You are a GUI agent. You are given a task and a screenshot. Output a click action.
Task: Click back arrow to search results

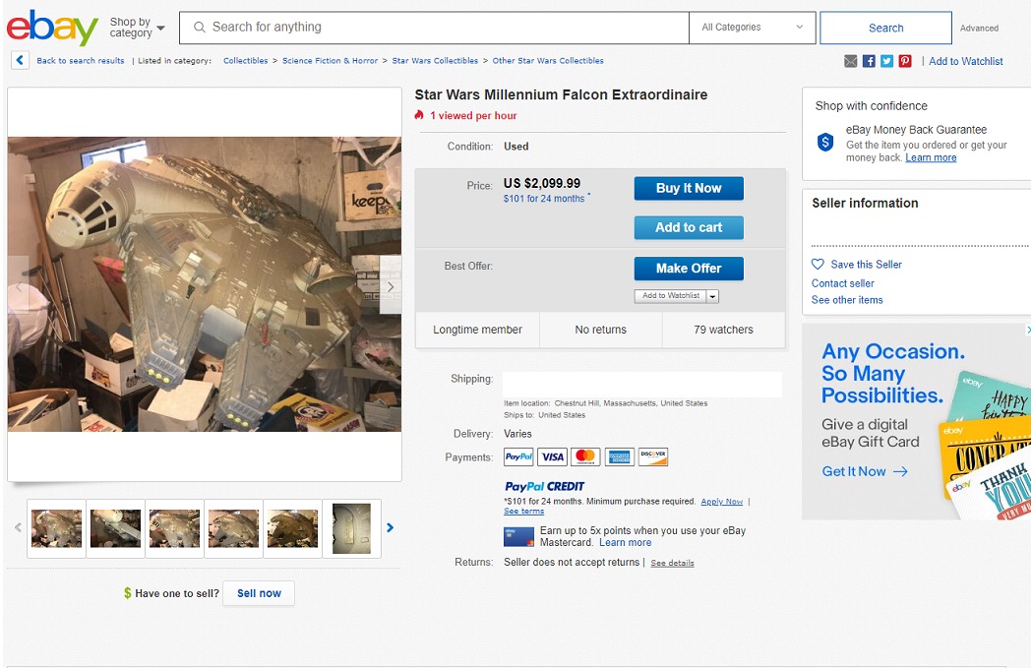(x=20, y=61)
